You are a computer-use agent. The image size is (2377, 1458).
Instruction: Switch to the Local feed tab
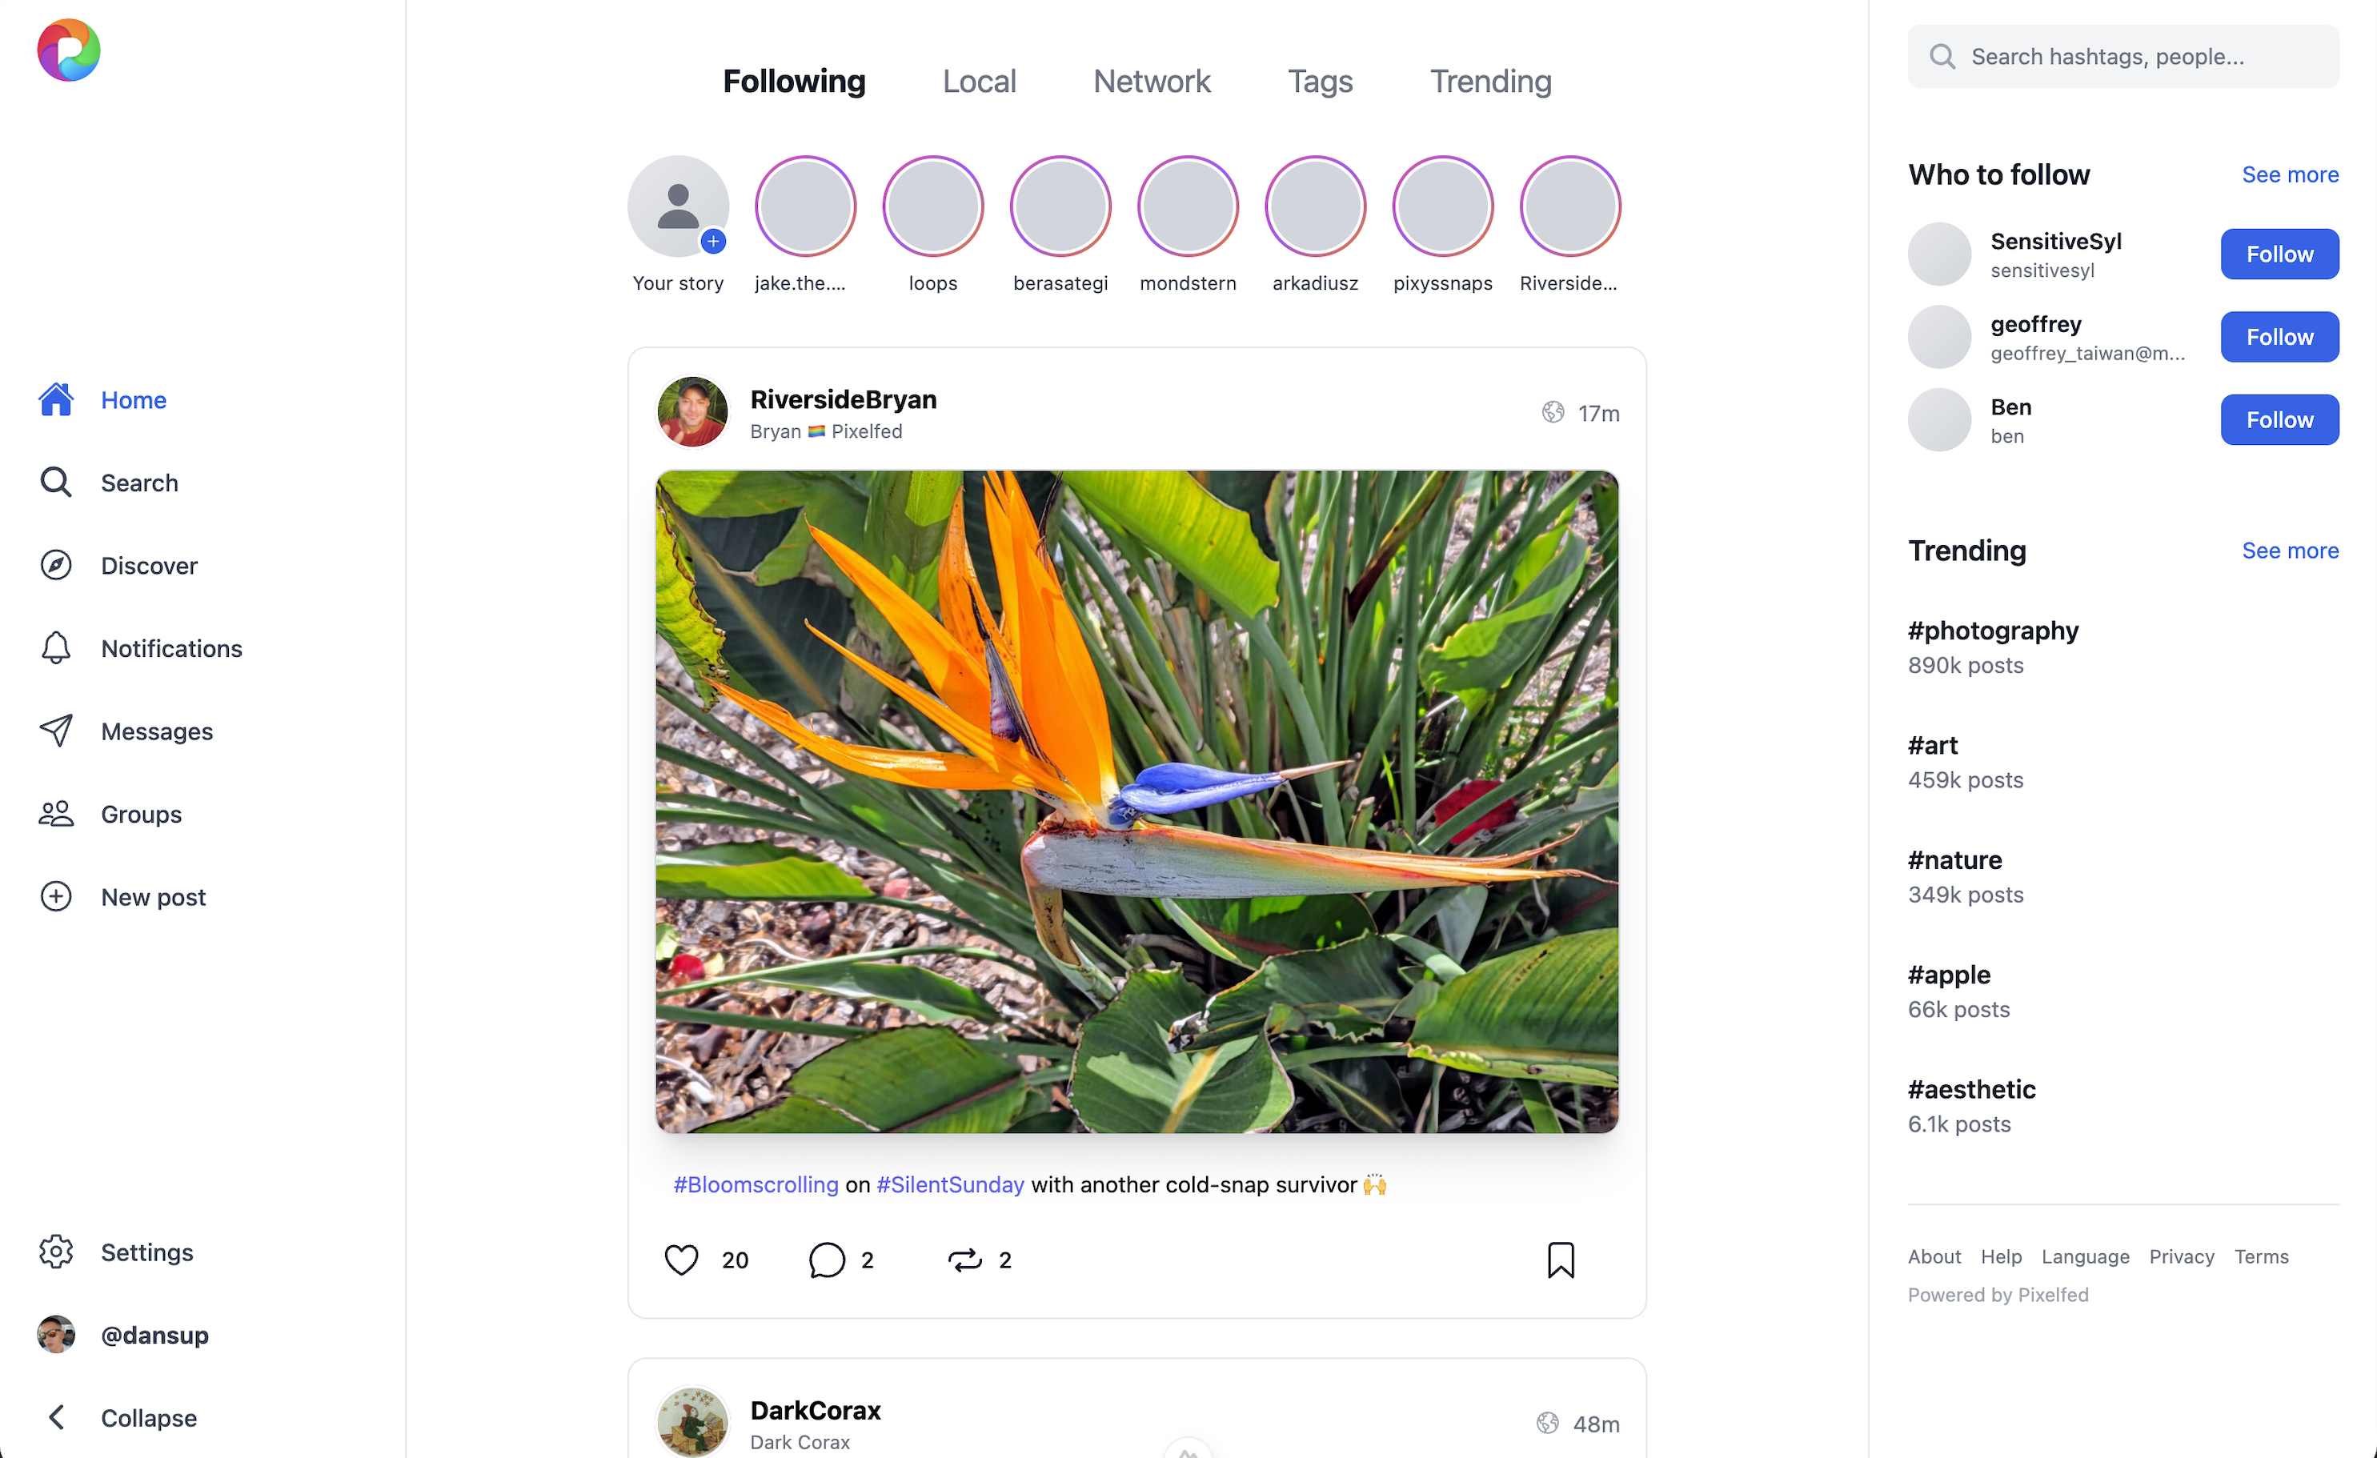[x=979, y=81]
